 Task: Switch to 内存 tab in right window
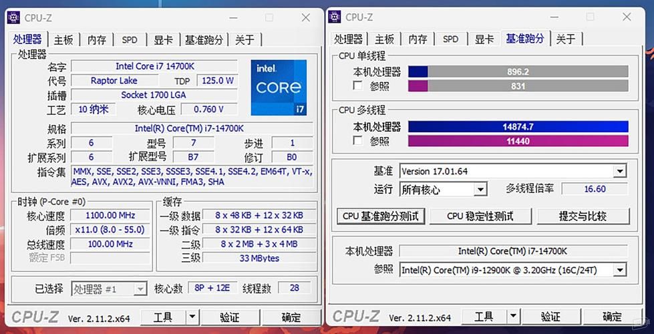click(x=418, y=39)
